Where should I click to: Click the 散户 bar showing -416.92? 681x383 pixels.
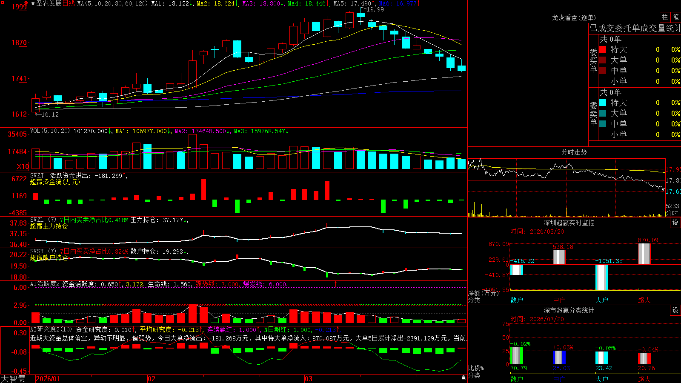pyautogui.click(x=517, y=270)
